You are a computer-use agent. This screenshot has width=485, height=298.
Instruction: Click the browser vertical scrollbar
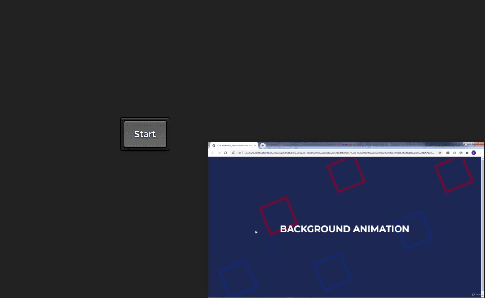click(x=483, y=227)
